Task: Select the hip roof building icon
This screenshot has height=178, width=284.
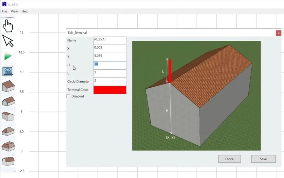Action: coord(8,131)
